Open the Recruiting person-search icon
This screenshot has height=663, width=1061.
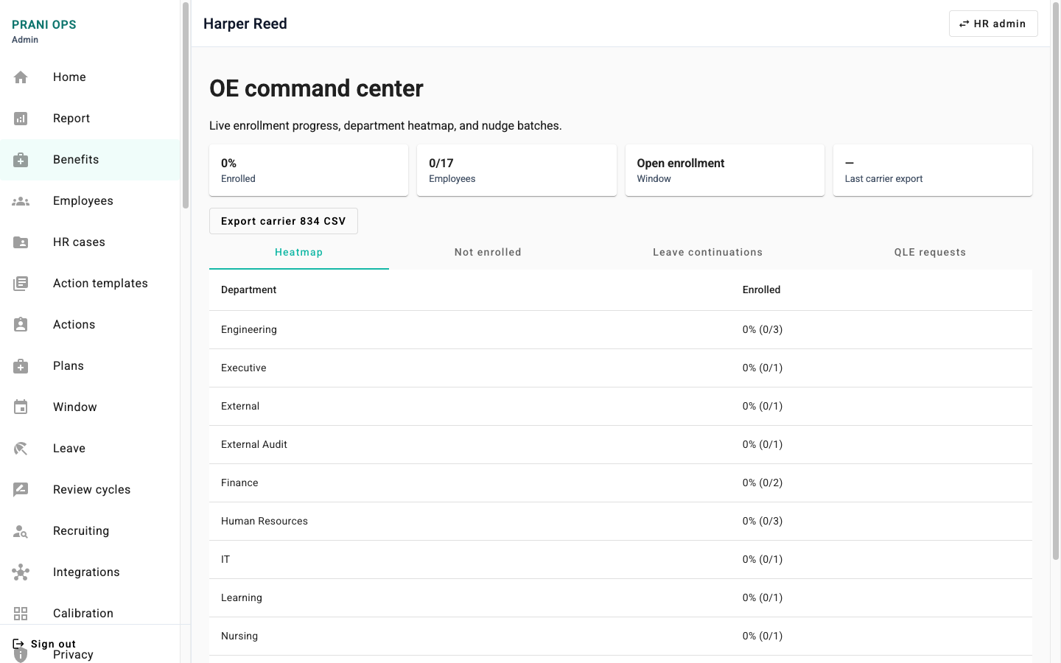21,531
